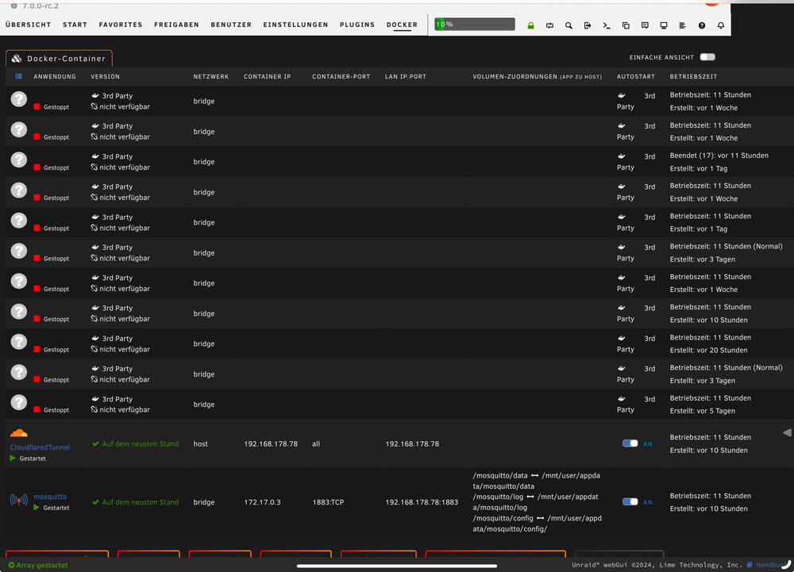
Task: Select the DOCKER menu item
Action: 402,25
